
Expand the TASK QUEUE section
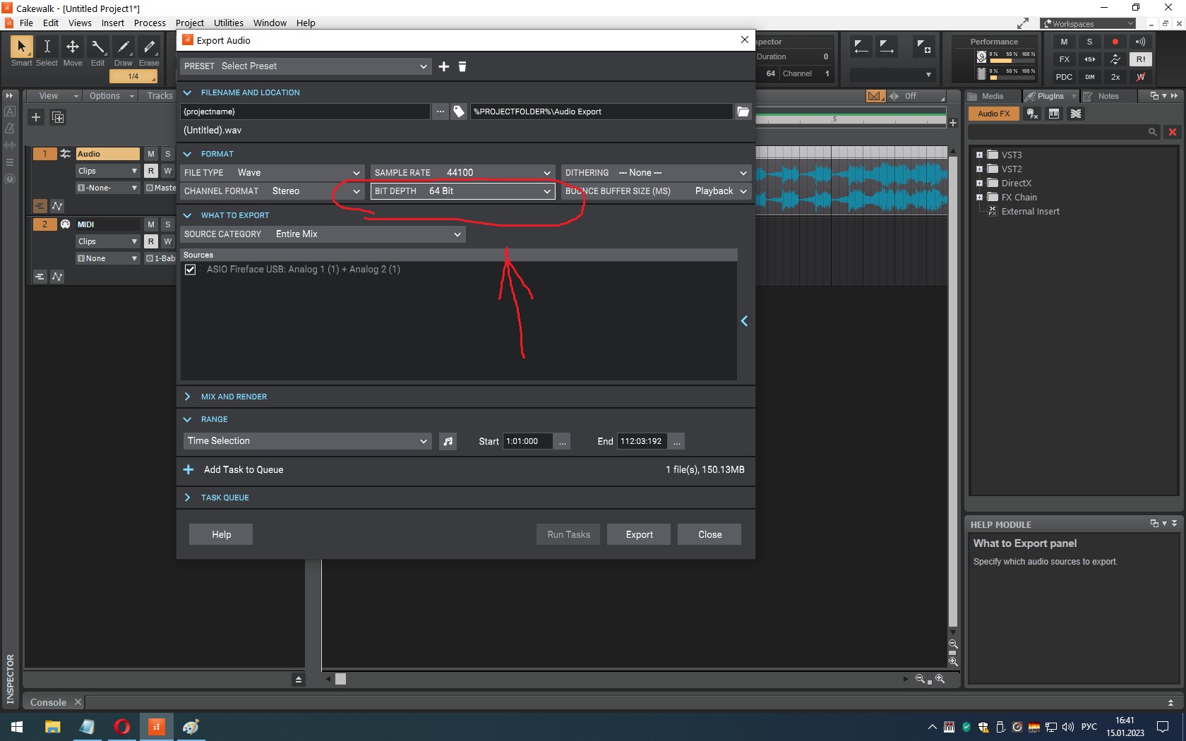(187, 498)
